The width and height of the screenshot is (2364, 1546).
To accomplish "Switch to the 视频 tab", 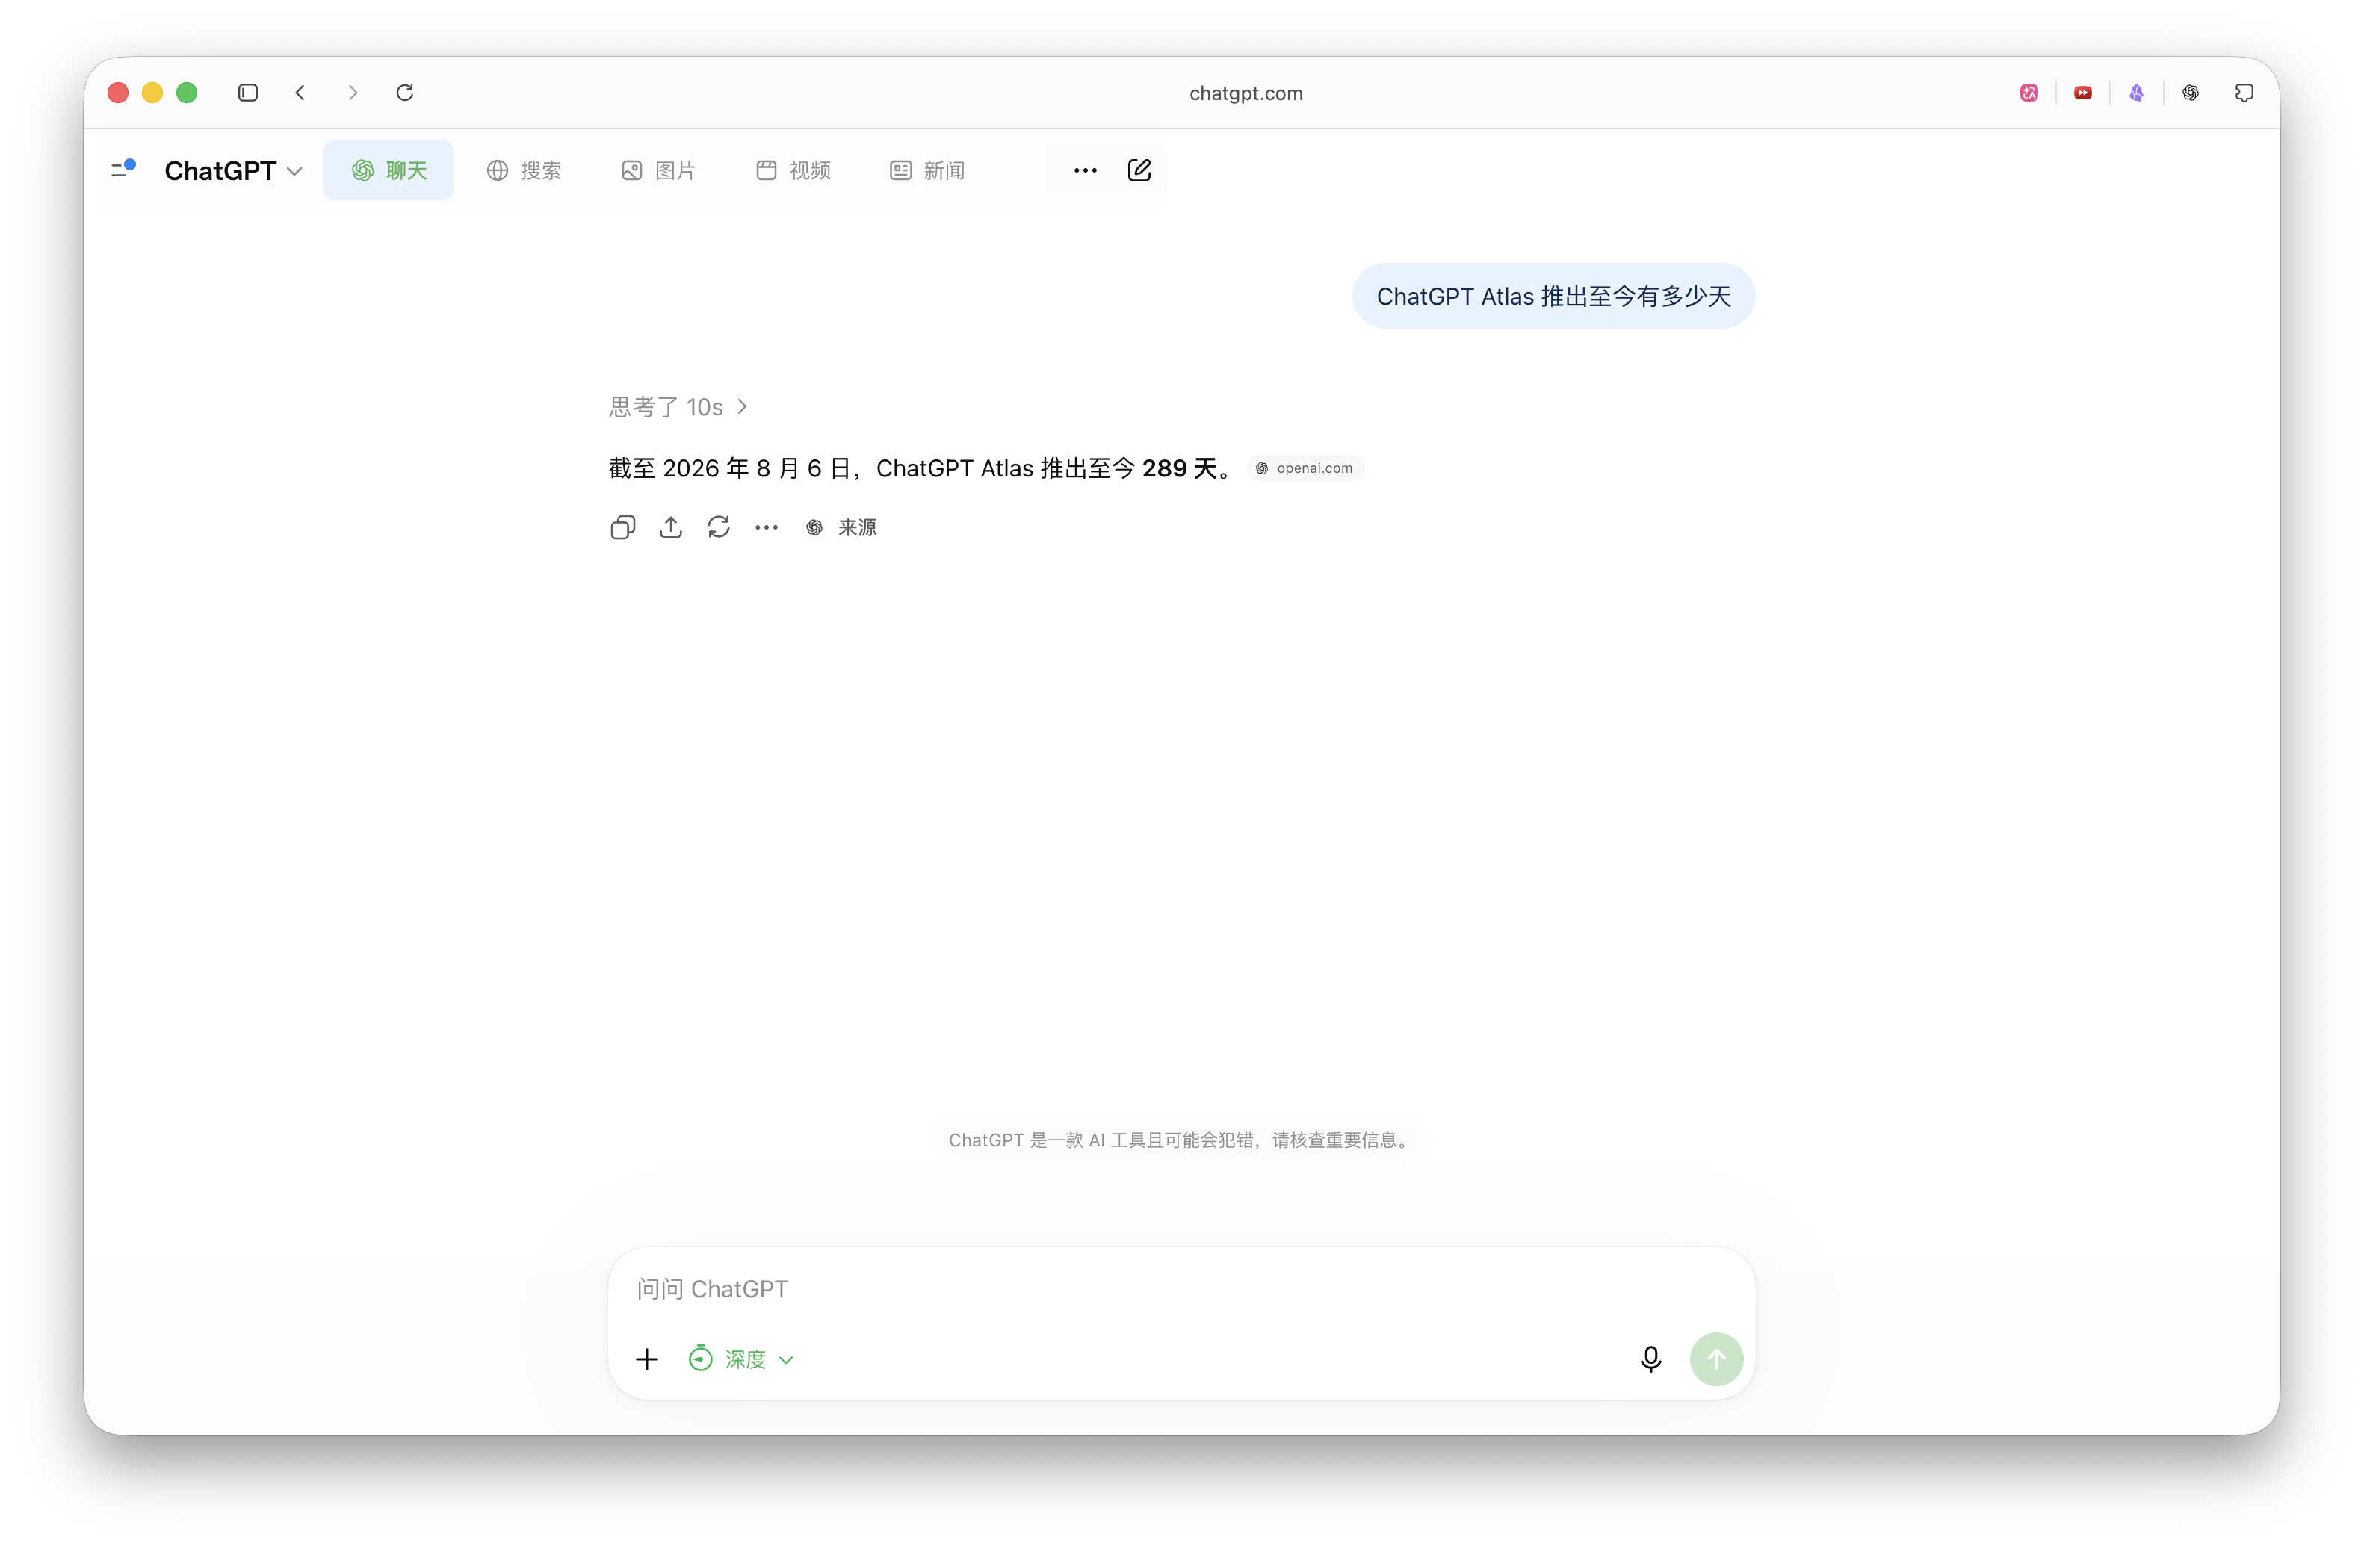I will click(x=793, y=171).
